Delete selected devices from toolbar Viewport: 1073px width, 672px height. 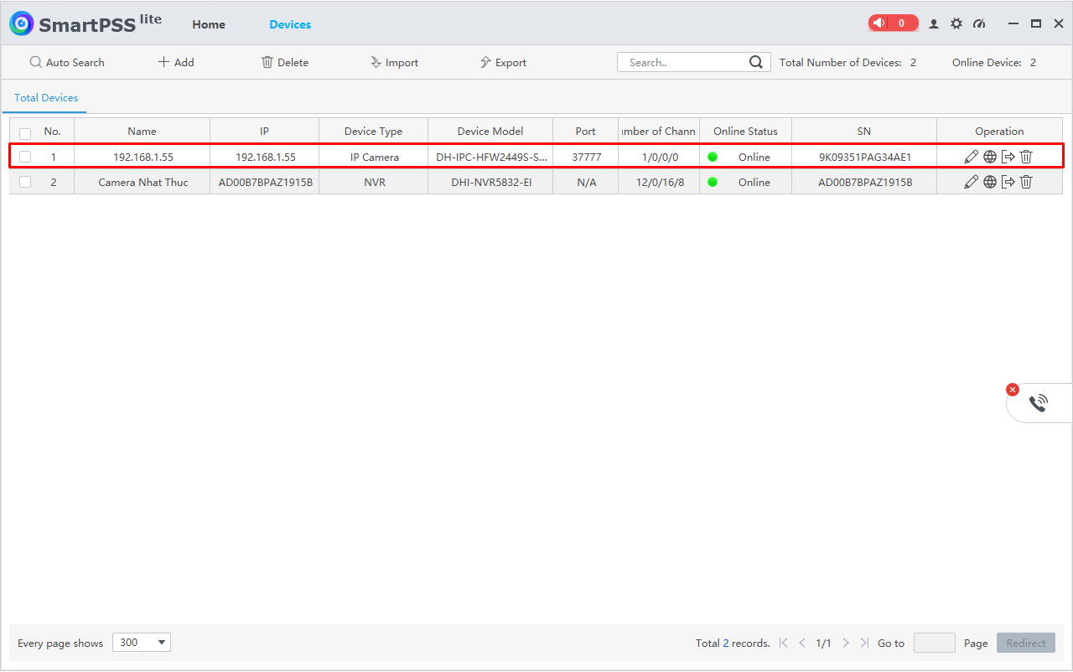[x=285, y=62]
